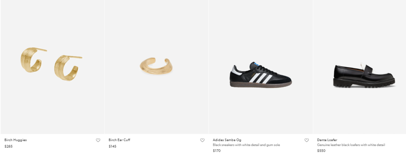The image size is (406, 154).
Task: Click the three white stripes on the sneaker
Action: tap(261, 78)
